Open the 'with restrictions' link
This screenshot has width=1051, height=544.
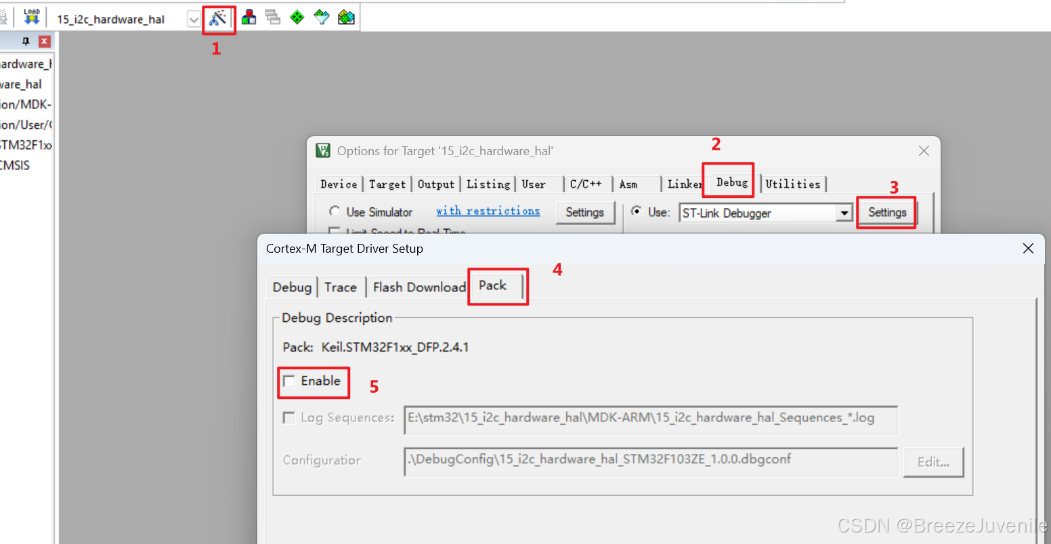(488, 211)
